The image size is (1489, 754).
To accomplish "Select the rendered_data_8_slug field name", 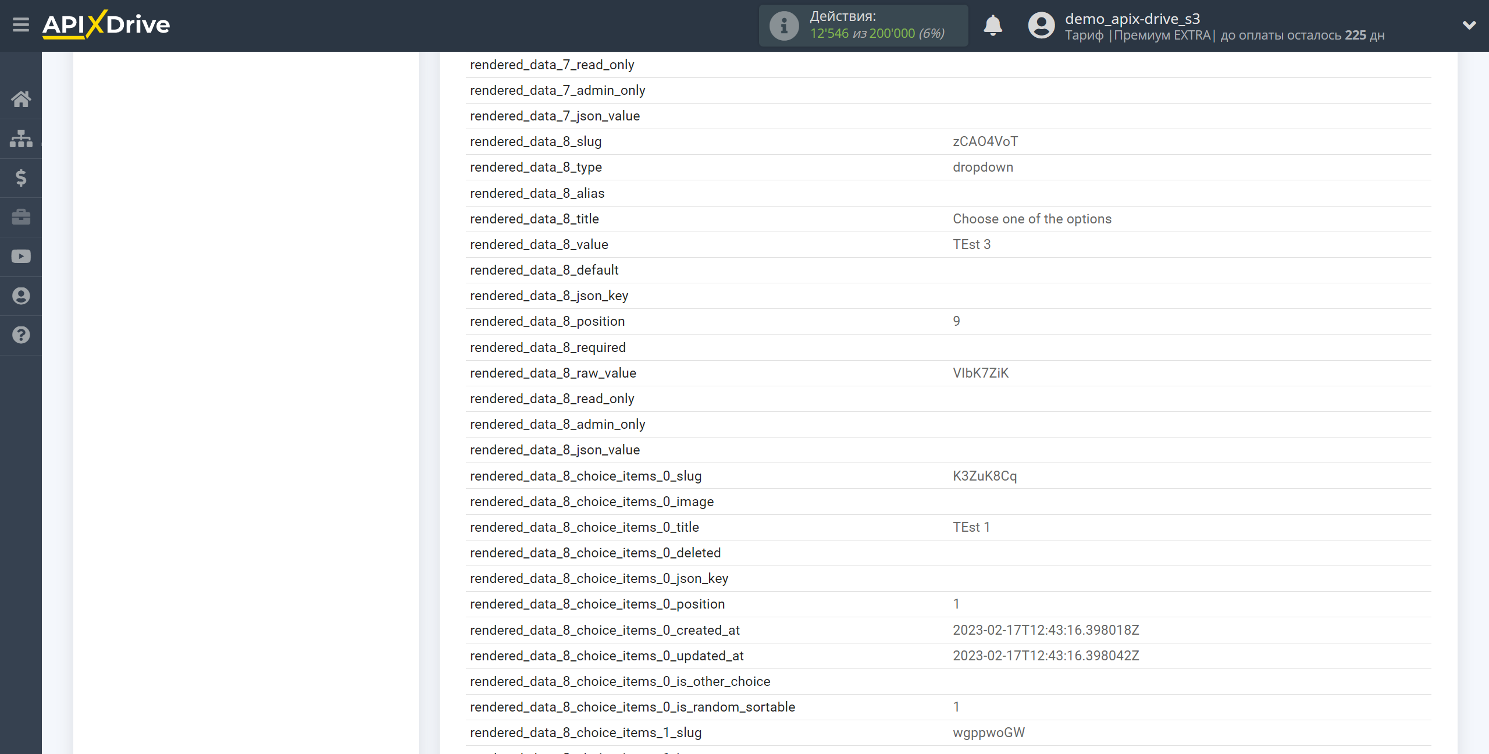I will [536, 141].
